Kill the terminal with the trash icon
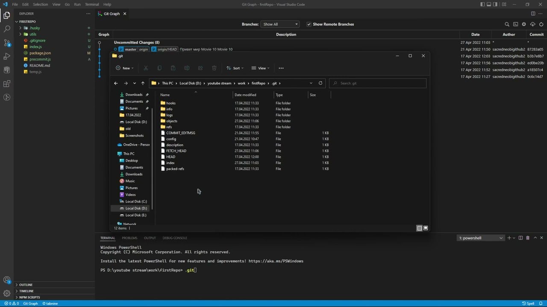This screenshot has height=307, width=547. [x=528, y=238]
